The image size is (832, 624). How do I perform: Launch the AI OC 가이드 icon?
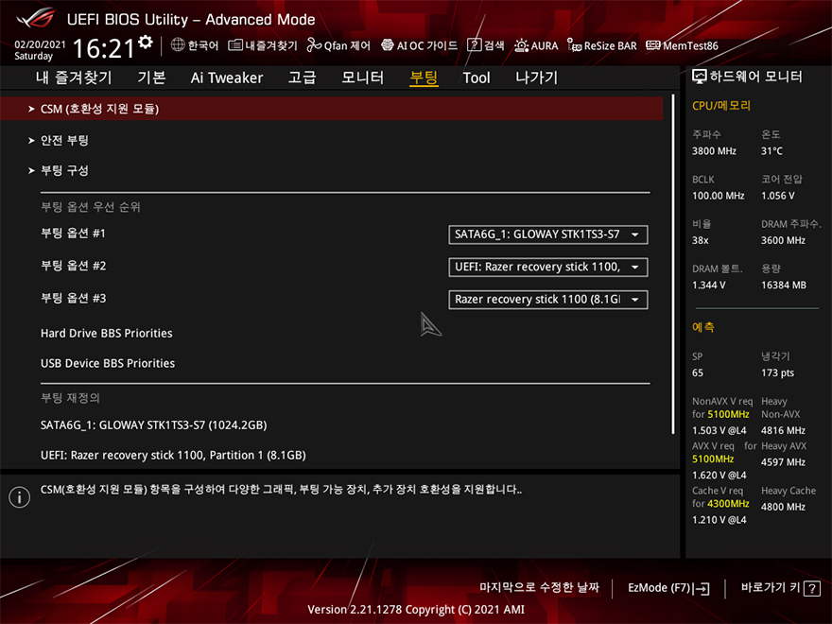click(x=388, y=45)
